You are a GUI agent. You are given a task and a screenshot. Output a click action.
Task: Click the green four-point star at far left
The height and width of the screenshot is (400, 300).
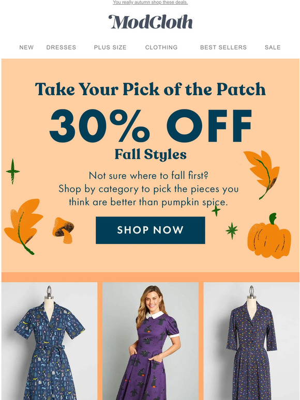(x=13, y=171)
